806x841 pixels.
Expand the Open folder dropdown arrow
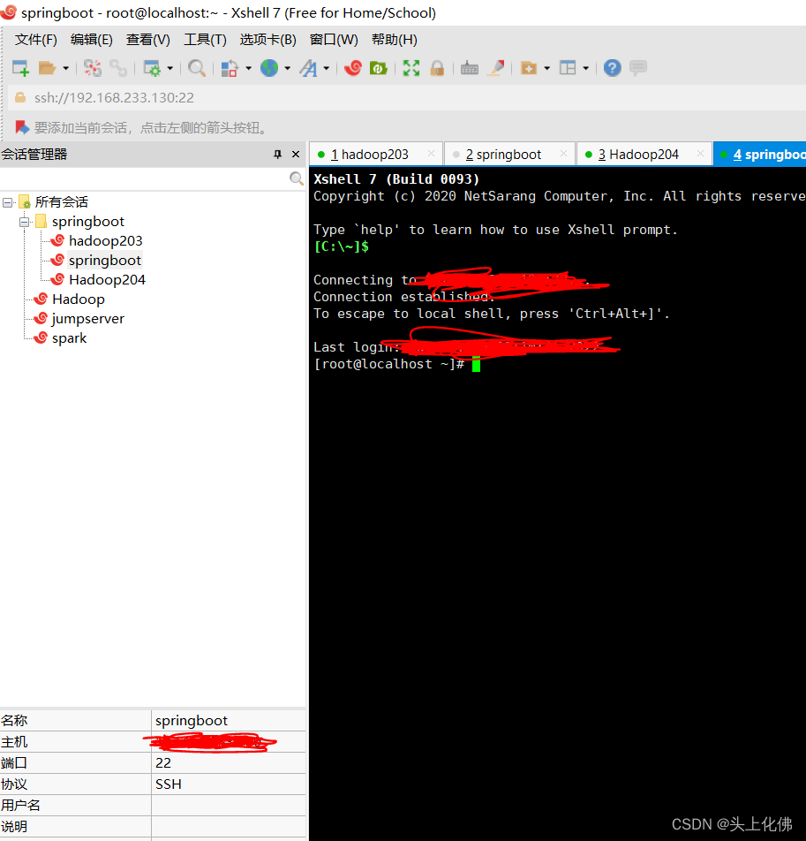pyautogui.click(x=66, y=68)
